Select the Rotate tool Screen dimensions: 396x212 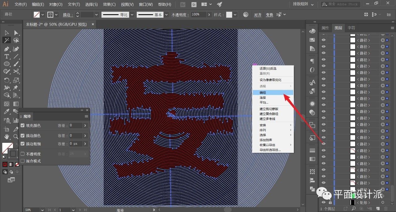[7, 80]
